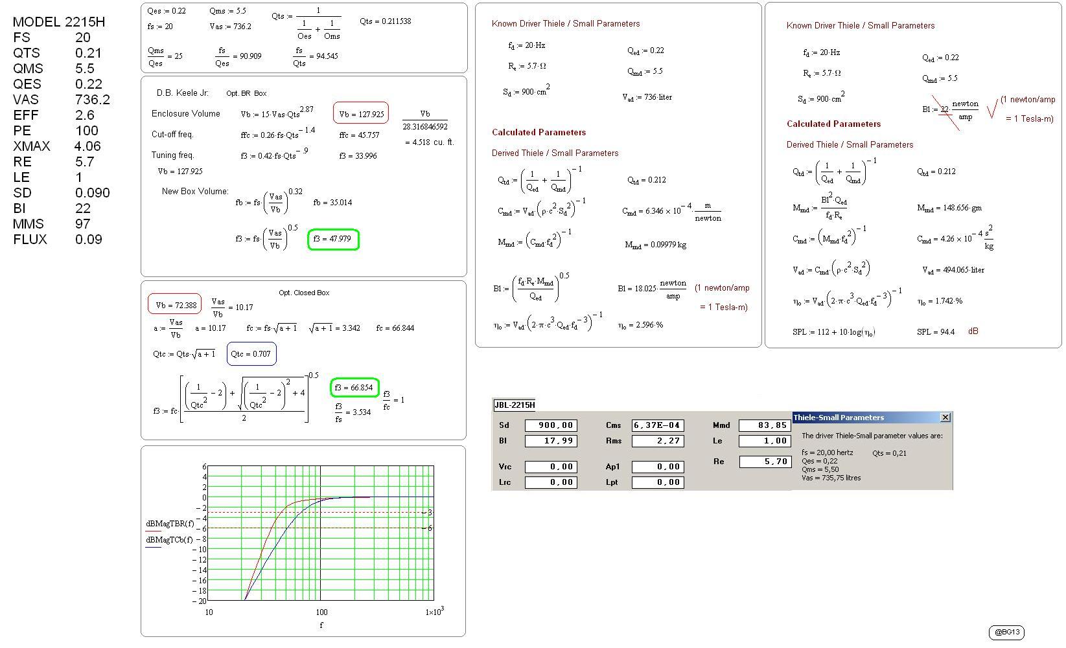Viewport: 1066px width, 648px height.
Task: Click the D.B. Keele Jr. label
Action: pyautogui.click(x=183, y=93)
